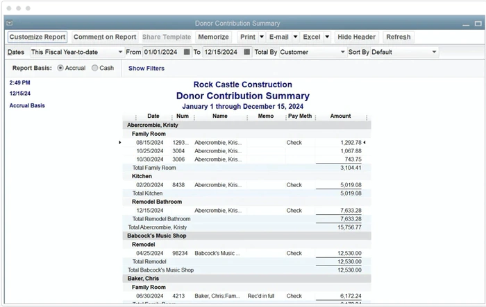Image resolution: width=486 pixels, height=307 pixels.
Task: Maximize the Donor Contribution Summary window
Action: (478, 24)
